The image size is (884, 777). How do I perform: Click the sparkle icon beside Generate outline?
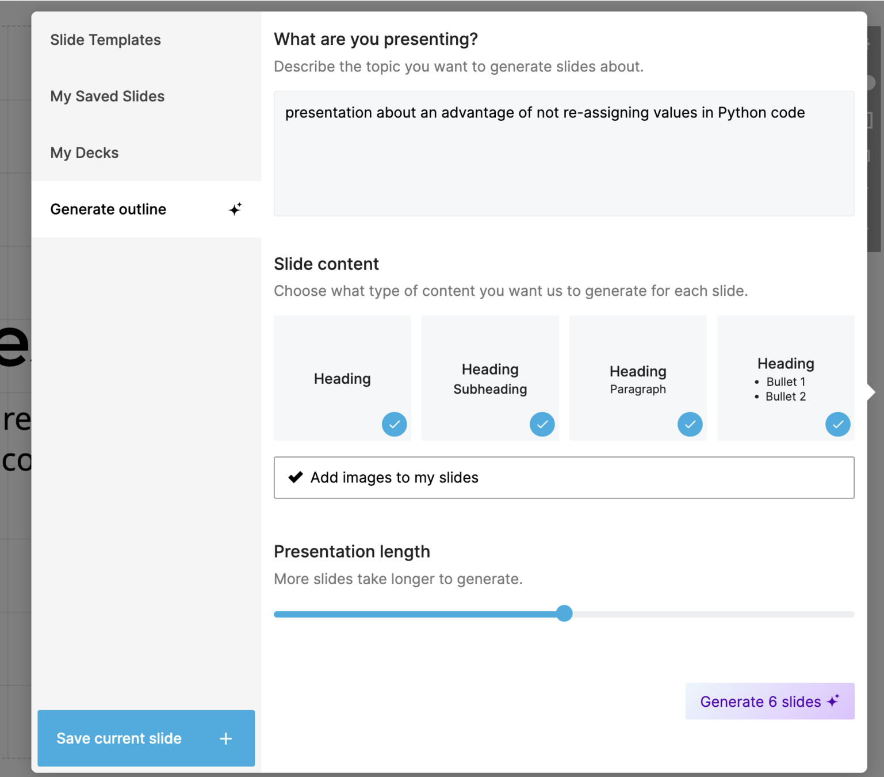(235, 209)
